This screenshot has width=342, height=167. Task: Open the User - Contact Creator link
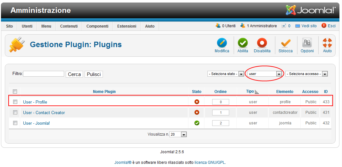[44, 113]
